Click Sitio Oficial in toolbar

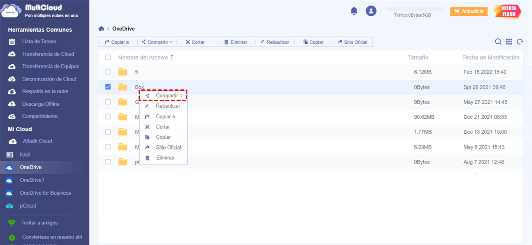[x=352, y=42]
